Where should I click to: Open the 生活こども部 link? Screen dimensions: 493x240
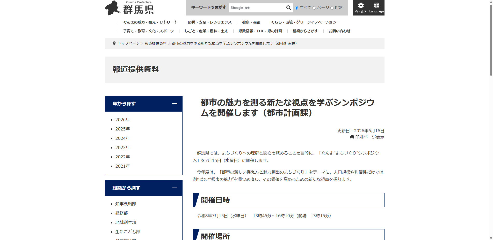(x=128, y=232)
